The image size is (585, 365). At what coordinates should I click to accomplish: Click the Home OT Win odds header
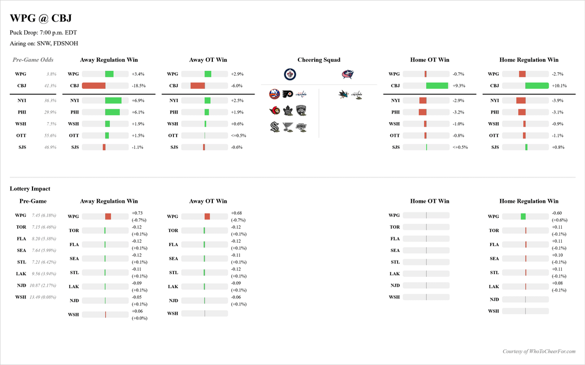pyautogui.click(x=430, y=60)
